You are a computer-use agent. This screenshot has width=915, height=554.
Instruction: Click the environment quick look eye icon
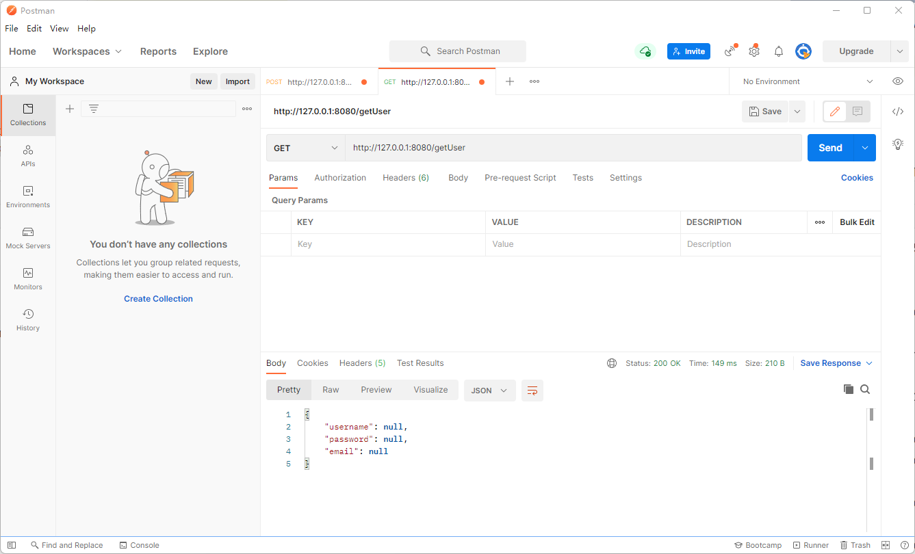pos(898,81)
